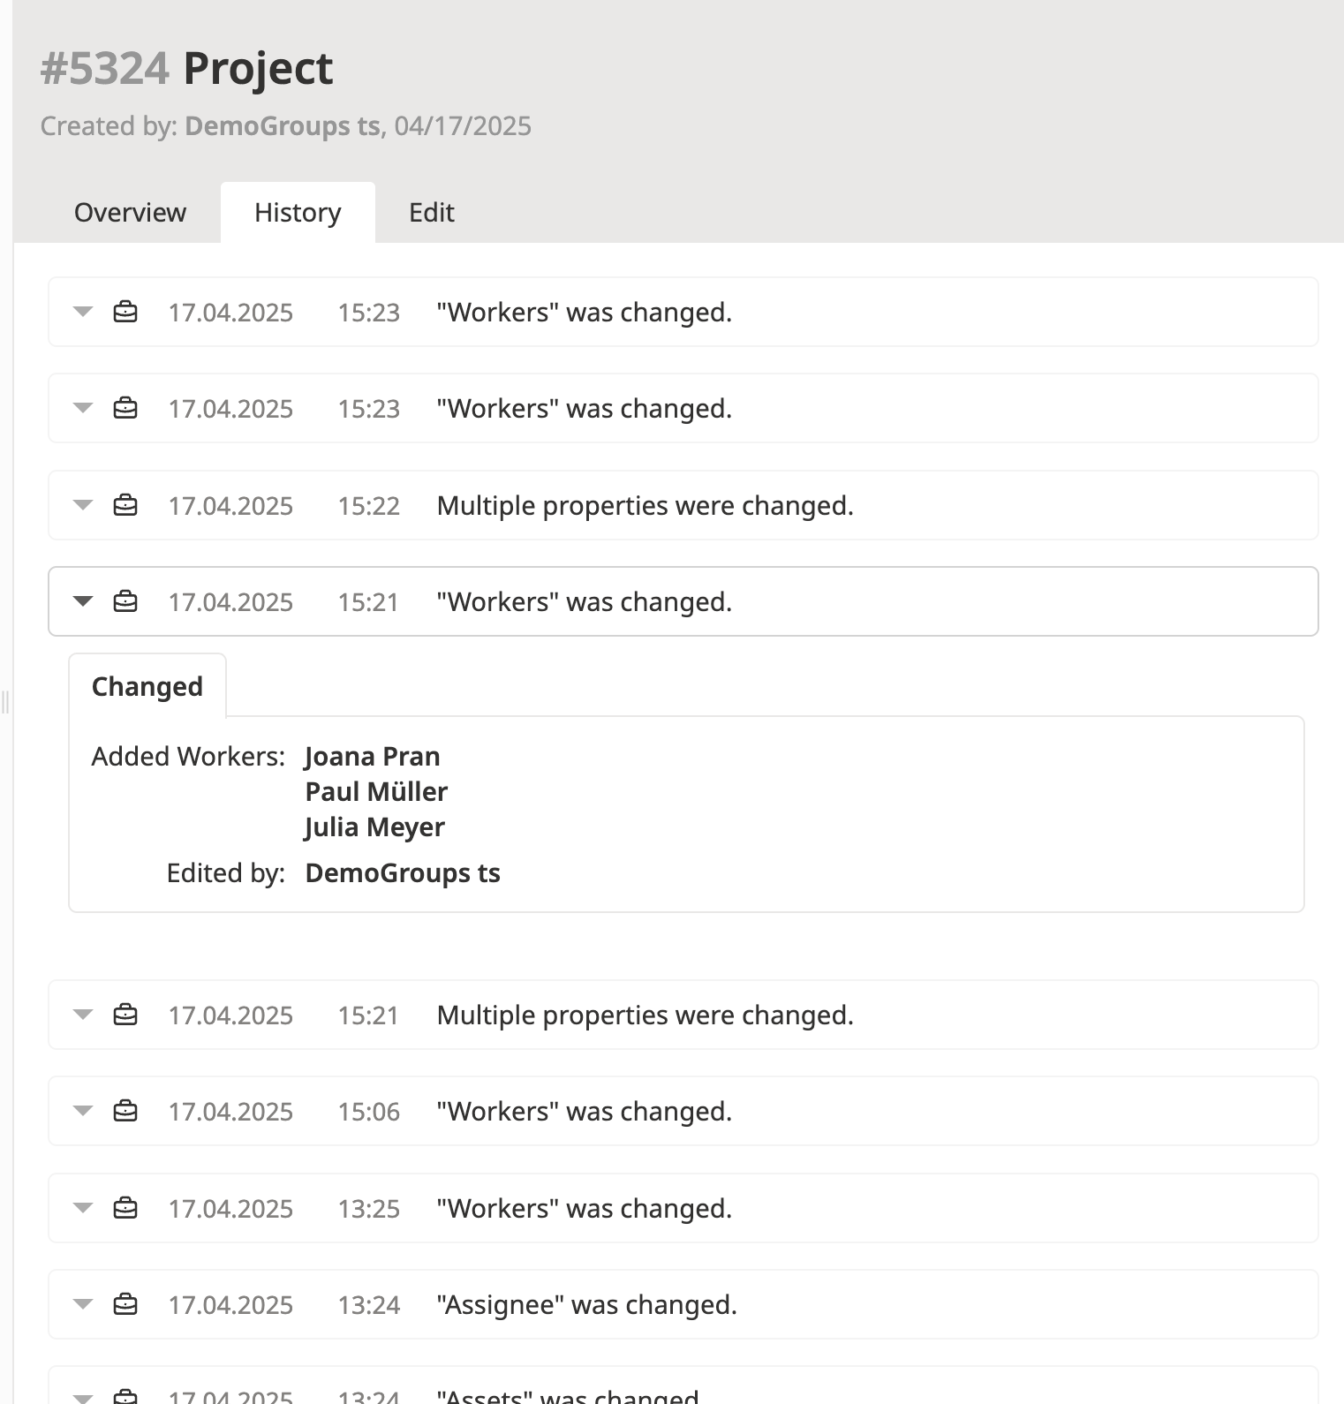The height and width of the screenshot is (1404, 1344).
Task: Click briefcase icon on 15:21 Multiple properties entry
Action: [x=125, y=1015]
